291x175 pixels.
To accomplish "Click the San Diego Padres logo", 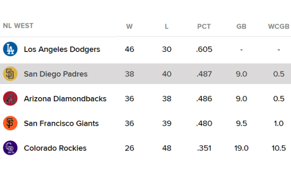I will click(x=10, y=74).
